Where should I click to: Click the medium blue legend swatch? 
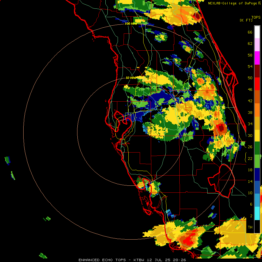(257, 187)
